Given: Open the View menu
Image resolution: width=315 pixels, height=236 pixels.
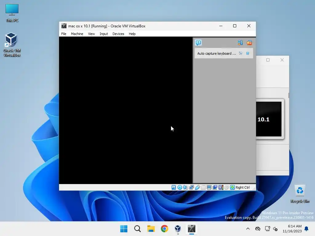Looking at the screenshot, I should pyautogui.click(x=91, y=34).
